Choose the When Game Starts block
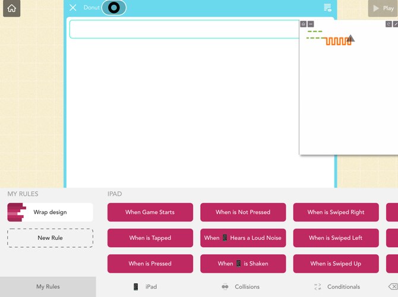The image size is (398, 297). [150, 212]
